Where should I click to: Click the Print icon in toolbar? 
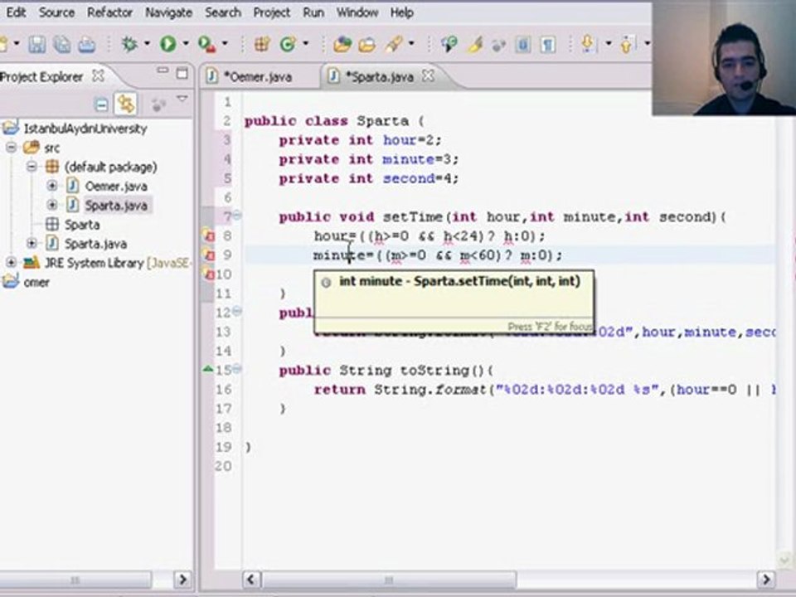click(x=86, y=45)
